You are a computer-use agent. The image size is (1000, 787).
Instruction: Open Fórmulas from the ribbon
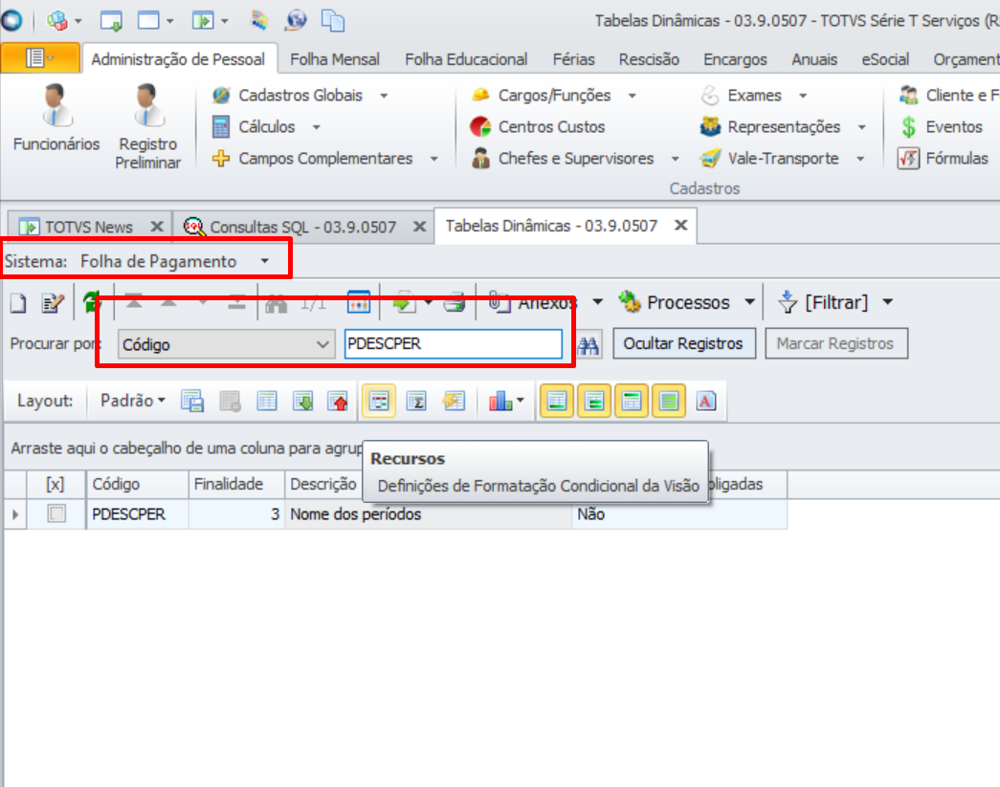tap(943, 158)
